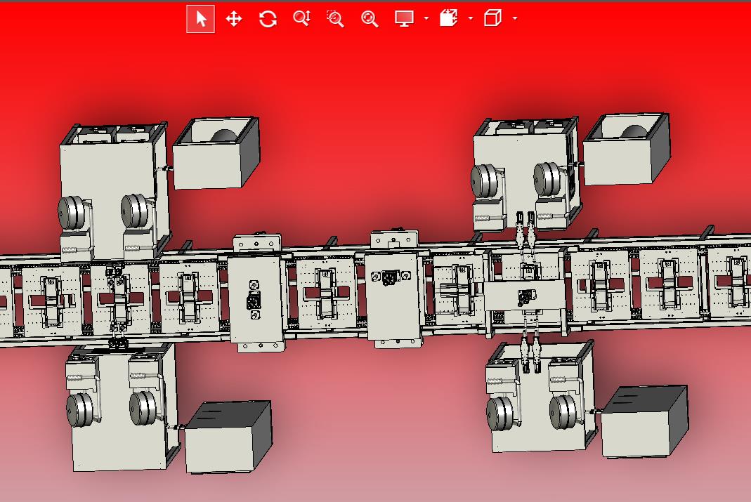This screenshot has height=502, width=751.
Task: Pick the zoom in/out magnifier tool
Action: coord(302,19)
